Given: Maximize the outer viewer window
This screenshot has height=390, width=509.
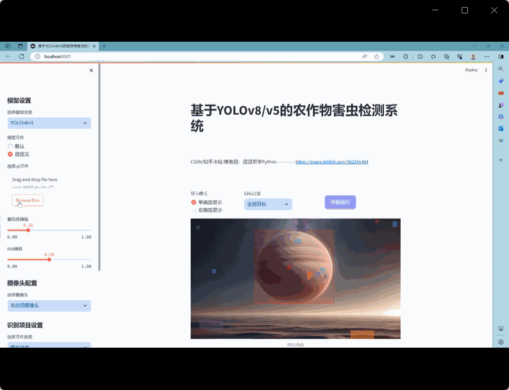Looking at the screenshot, I should pyautogui.click(x=465, y=10).
